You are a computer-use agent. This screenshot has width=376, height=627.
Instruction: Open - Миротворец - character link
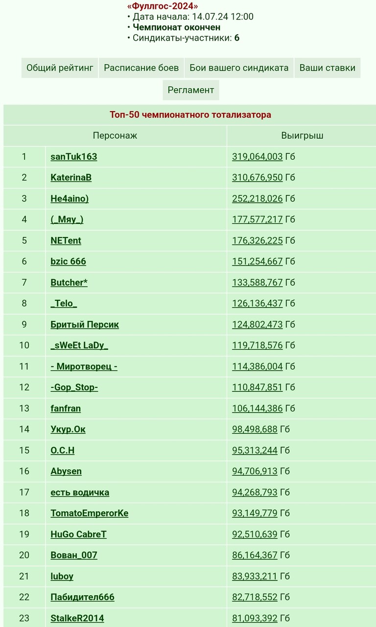pos(84,366)
